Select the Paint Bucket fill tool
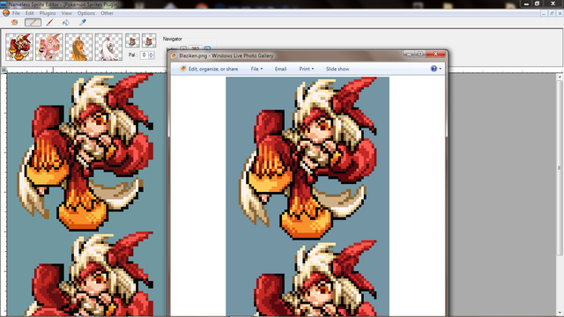The image size is (564, 317). (x=66, y=22)
